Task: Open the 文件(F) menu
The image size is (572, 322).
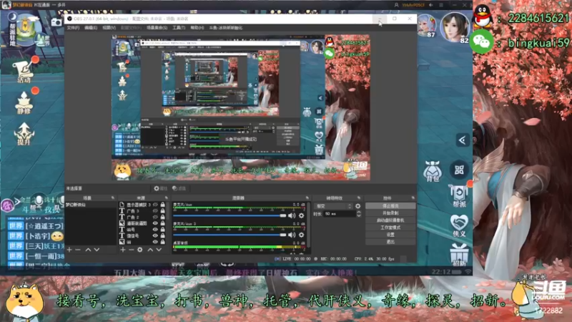Action: (73, 28)
